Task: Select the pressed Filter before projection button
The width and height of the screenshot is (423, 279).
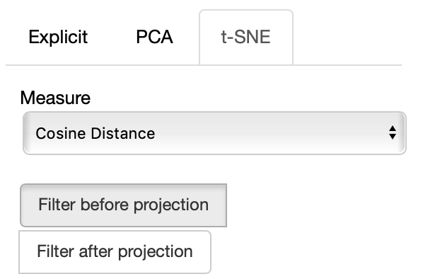Action: (x=123, y=205)
